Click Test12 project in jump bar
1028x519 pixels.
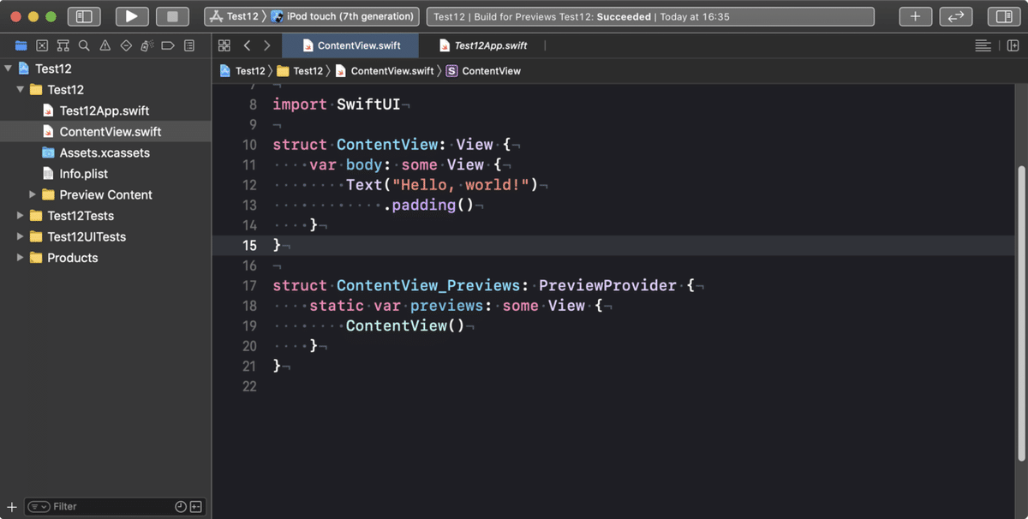(x=242, y=71)
